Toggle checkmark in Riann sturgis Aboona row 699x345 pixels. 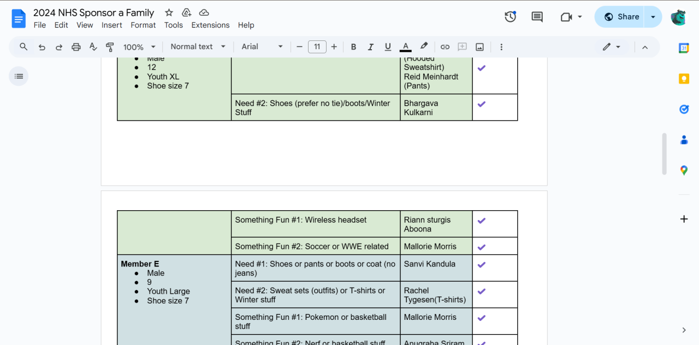(481, 221)
